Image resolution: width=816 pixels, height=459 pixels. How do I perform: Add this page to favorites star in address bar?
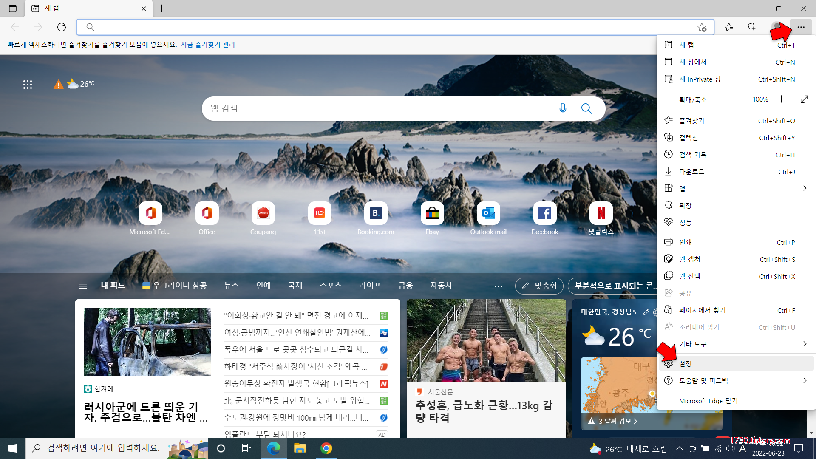[702, 27]
